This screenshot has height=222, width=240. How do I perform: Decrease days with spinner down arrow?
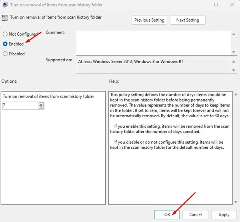41,107
